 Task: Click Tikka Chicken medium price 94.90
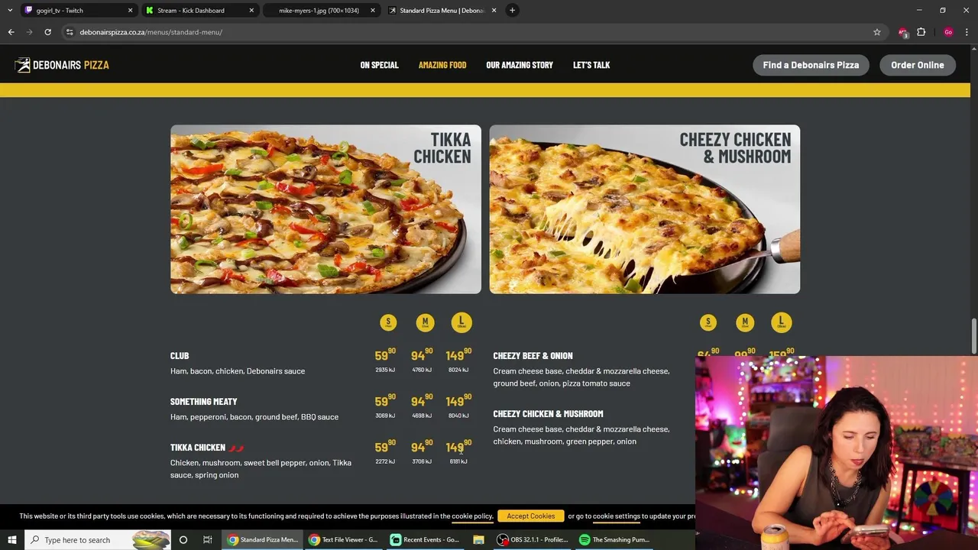[422, 447]
